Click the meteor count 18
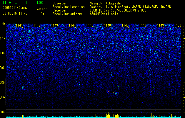 pyautogui.click(x=43, y=14)
